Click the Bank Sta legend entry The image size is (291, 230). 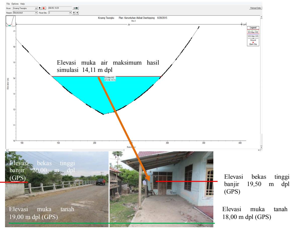click(x=253, y=44)
